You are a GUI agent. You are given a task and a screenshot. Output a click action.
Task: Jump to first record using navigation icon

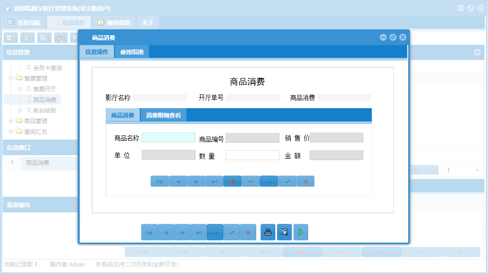point(159,181)
